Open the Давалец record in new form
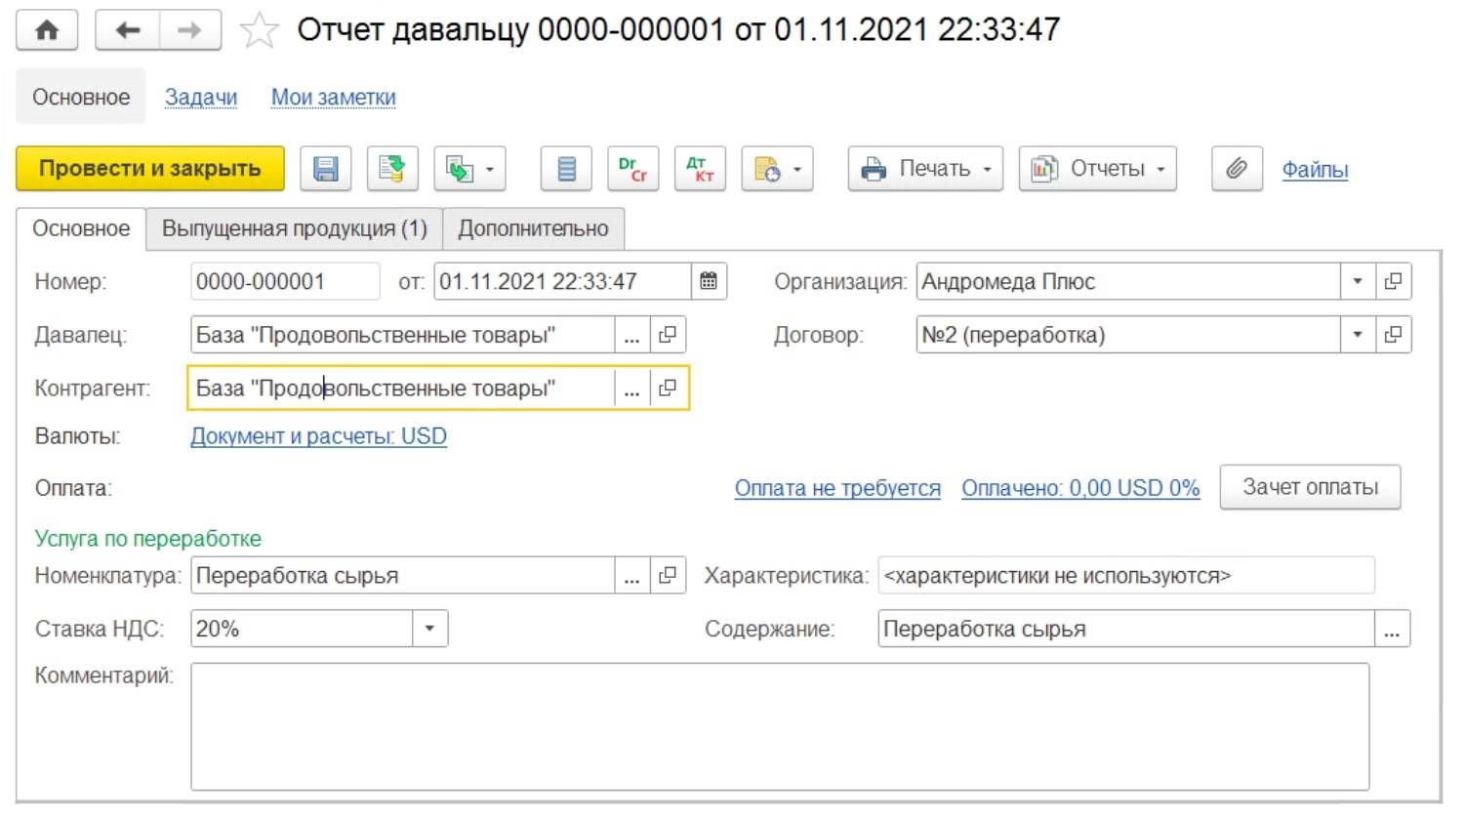Viewport: 1465px width, 818px height. point(668,335)
